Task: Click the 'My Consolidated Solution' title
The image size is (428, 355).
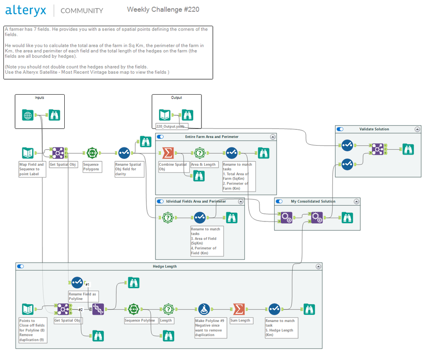Action: pos(313,201)
